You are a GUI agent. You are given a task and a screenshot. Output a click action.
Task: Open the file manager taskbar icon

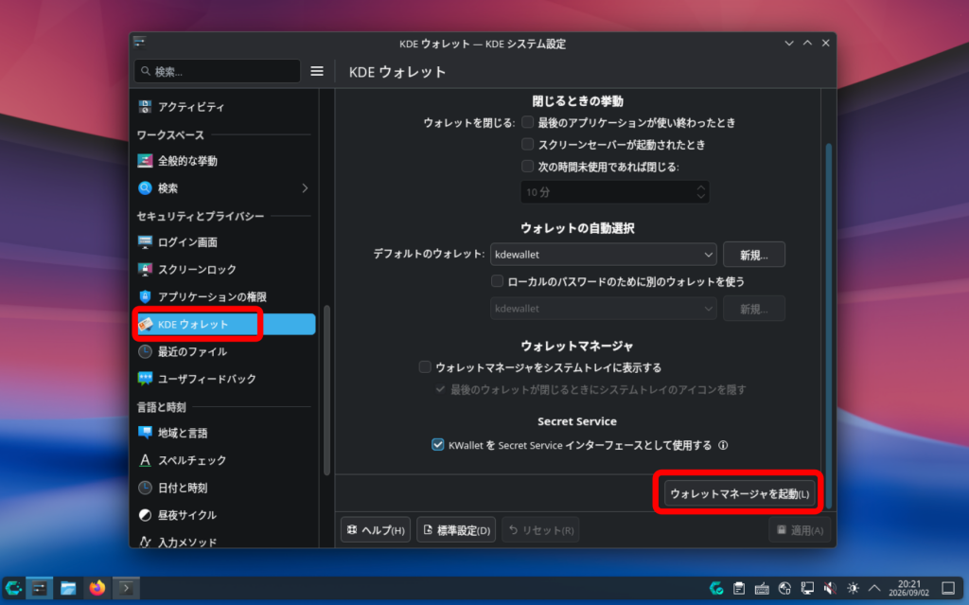(x=68, y=588)
